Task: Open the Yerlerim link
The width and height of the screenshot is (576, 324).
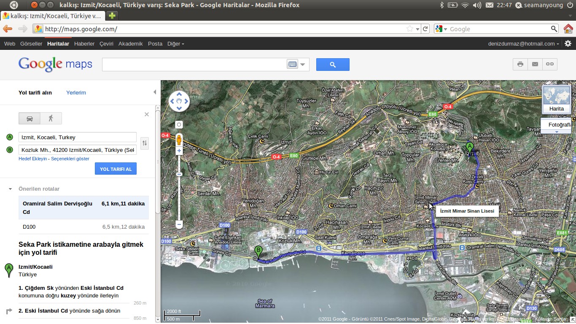Action: pyautogui.click(x=76, y=92)
